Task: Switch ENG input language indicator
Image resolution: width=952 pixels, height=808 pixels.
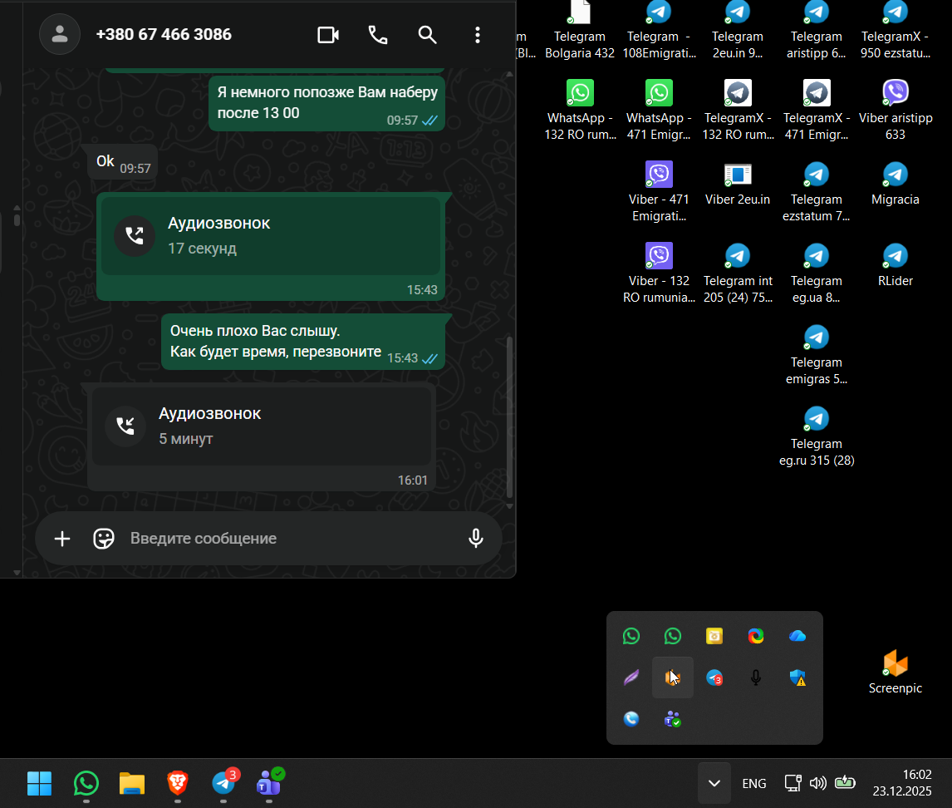Action: [x=754, y=784]
